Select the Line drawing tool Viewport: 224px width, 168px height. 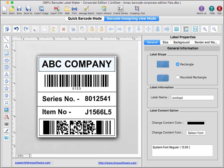(x=6, y=39)
